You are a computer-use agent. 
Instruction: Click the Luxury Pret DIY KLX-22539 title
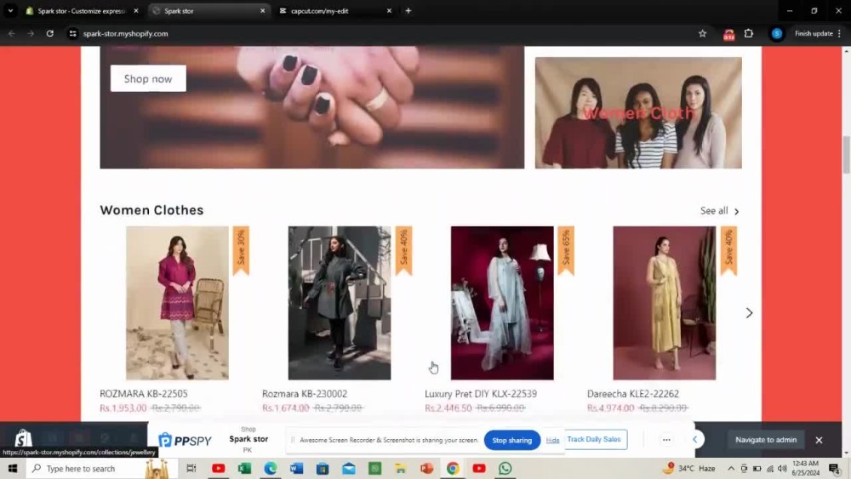click(481, 394)
